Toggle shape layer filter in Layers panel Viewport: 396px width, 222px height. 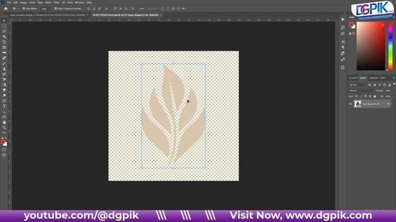tap(385, 85)
